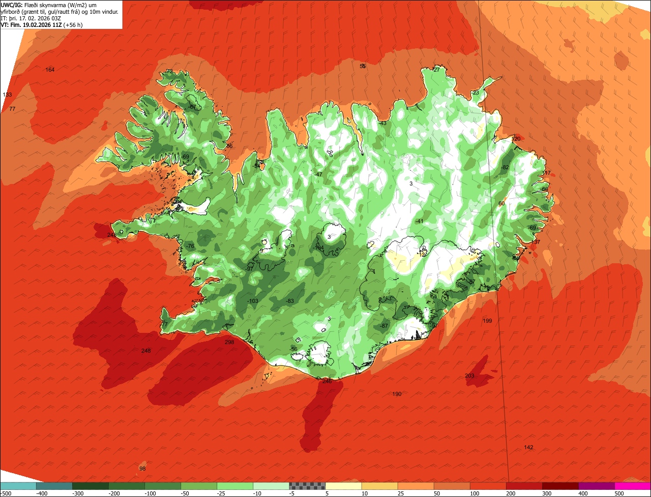Image resolution: width=651 pixels, height=497 pixels.
Task: Click the '-56' value near the south coast
Action: click(293, 349)
